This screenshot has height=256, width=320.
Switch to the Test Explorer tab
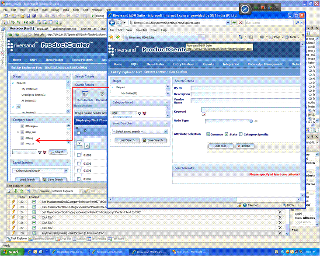[17, 239]
